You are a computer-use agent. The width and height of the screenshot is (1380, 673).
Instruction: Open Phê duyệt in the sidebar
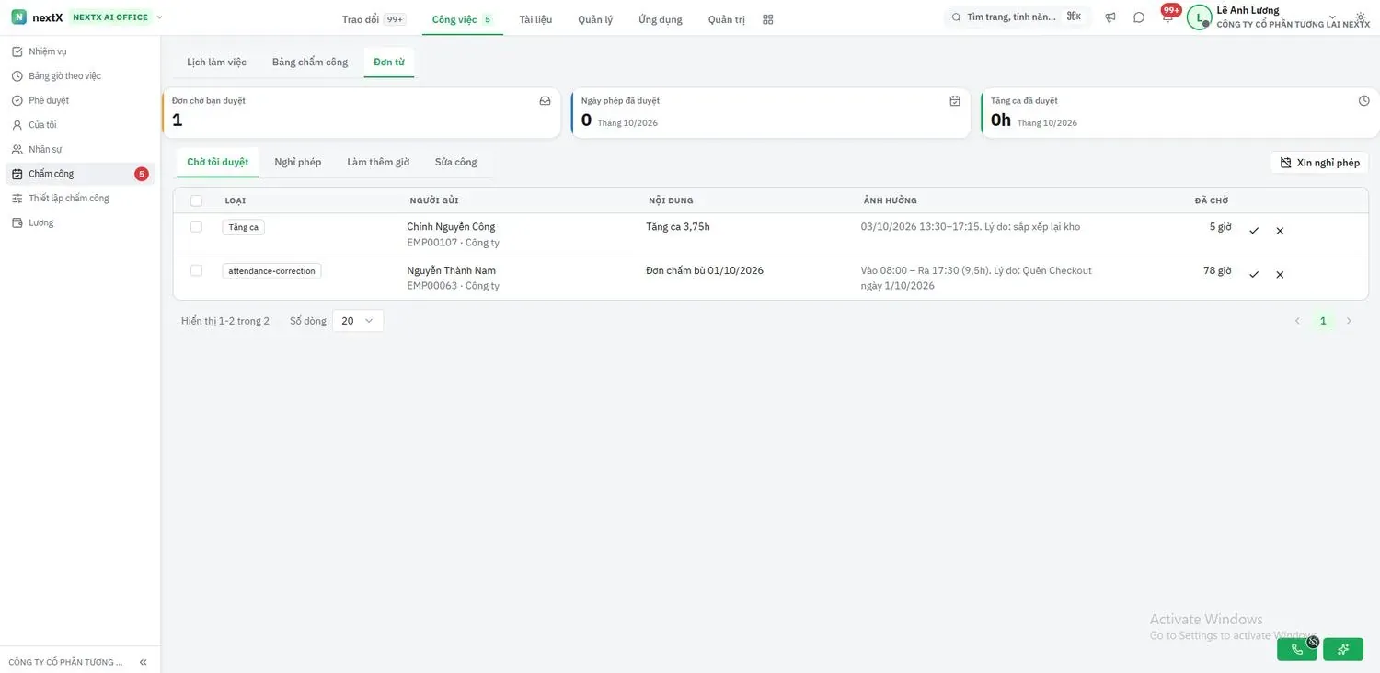tap(80, 100)
